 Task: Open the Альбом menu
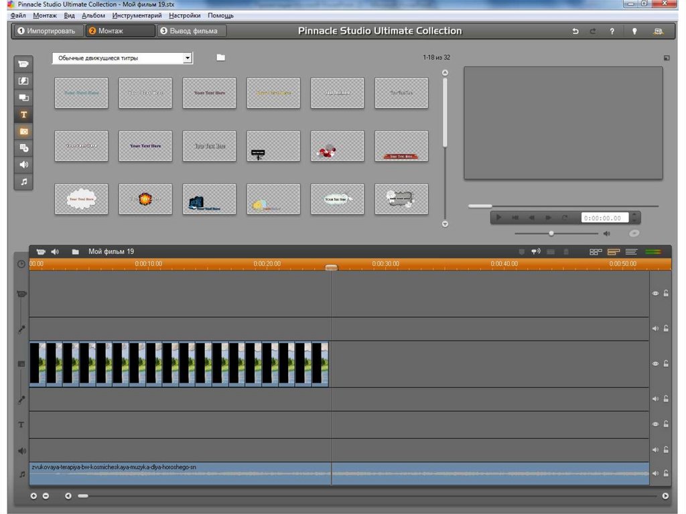click(x=93, y=15)
